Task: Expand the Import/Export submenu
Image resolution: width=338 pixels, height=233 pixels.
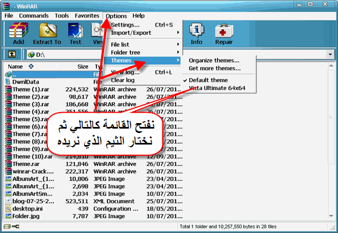Action: [142, 33]
